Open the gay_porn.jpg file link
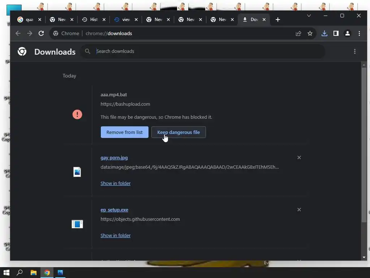370x278 pixels. [x=114, y=158]
